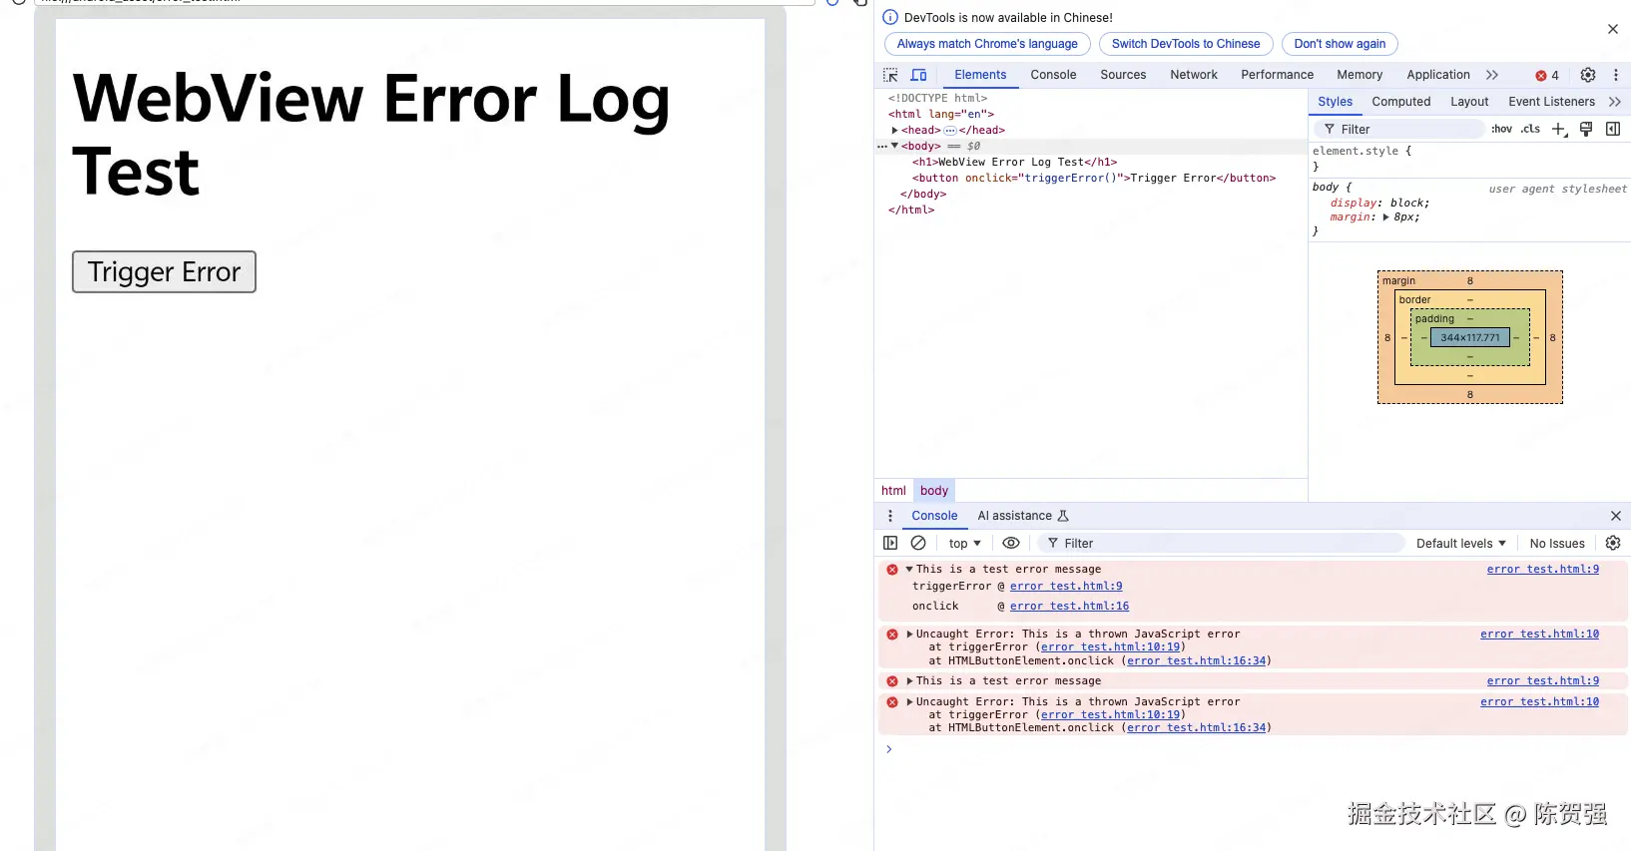Open the Application tab
The width and height of the screenshot is (1631, 851).
(1437, 75)
